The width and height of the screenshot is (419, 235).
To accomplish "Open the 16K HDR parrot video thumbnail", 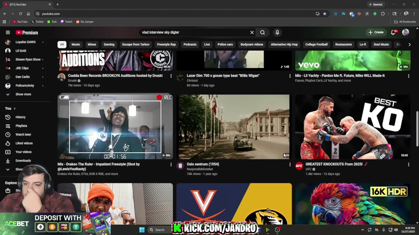I will (x=353, y=204).
